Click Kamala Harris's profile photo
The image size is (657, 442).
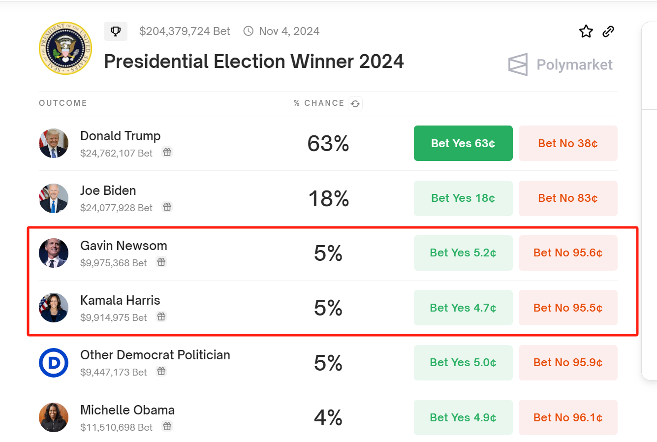[54, 308]
